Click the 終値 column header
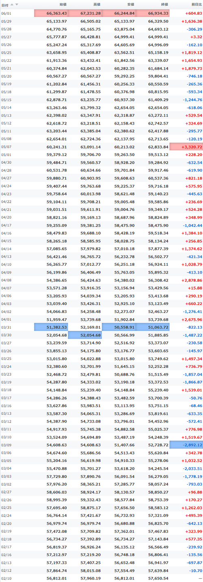This screenshot has width=203, height=582. (x=164, y=4)
